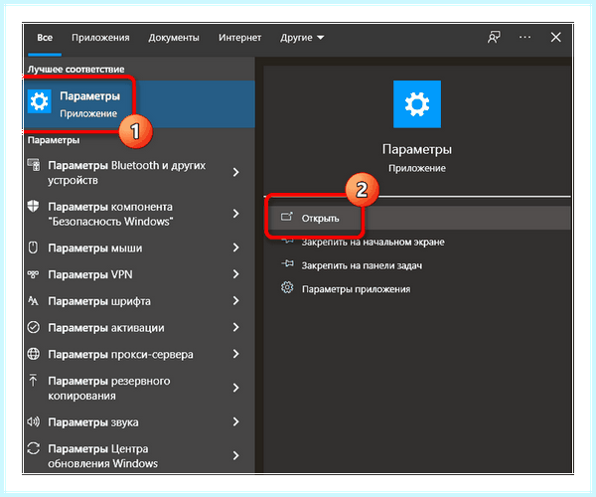The height and width of the screenshot is (497, 596).
Task: Expand arrow for Параметры звука
Action: [236, 421]
